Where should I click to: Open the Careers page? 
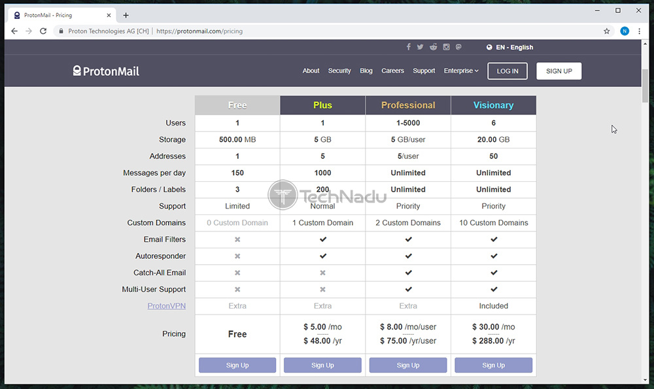(392, 71)
